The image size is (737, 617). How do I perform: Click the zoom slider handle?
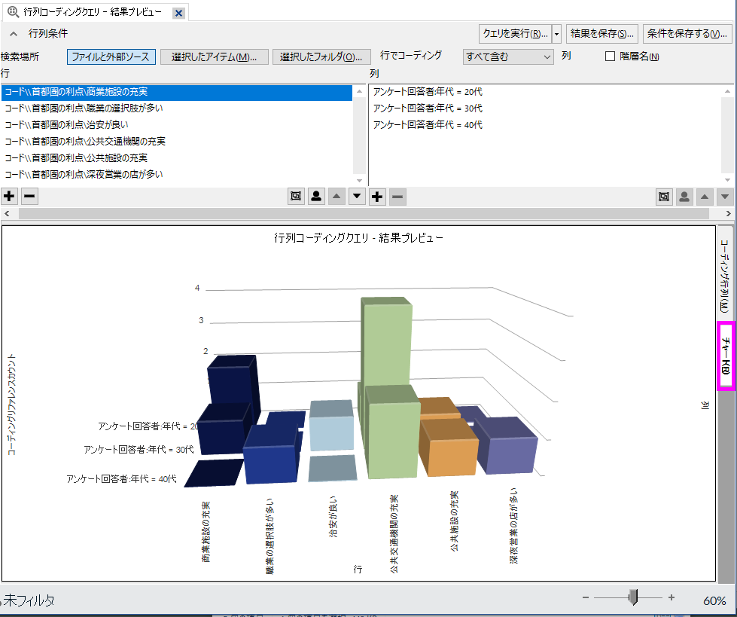coord(633,597)
